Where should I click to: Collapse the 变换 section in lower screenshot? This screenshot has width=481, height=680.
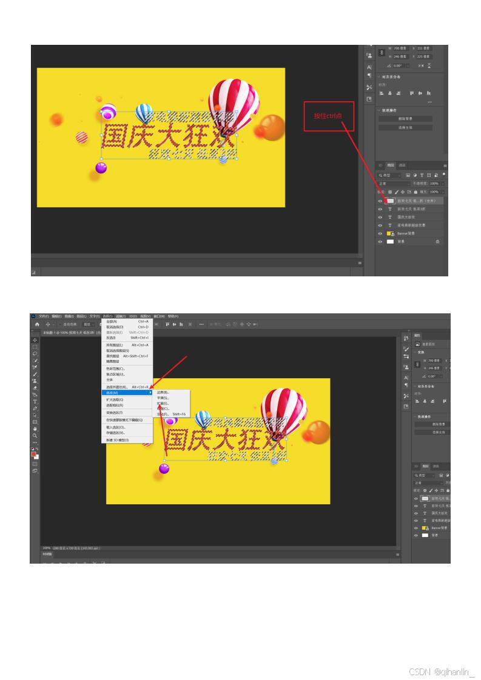point(415,352)
